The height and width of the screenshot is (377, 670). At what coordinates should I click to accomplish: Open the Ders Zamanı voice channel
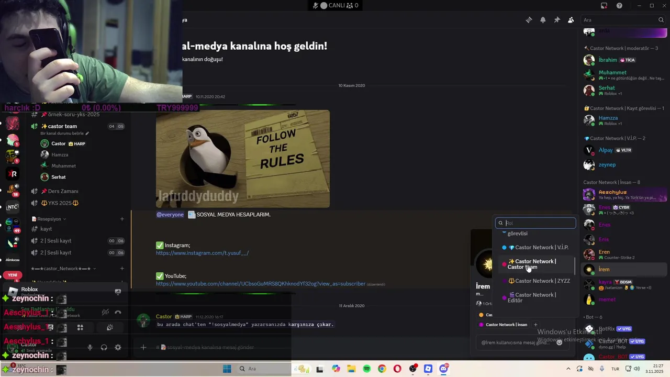(x=77, y=191)
